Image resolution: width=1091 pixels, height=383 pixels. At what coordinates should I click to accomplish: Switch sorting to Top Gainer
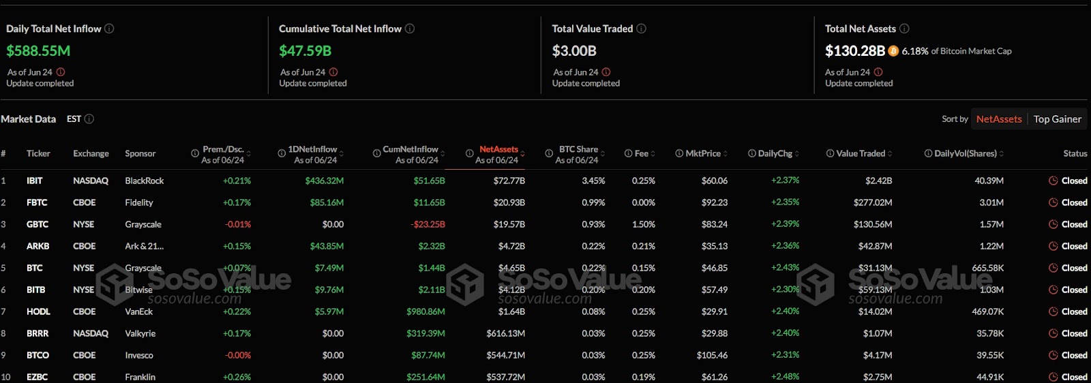point(1058,119)
